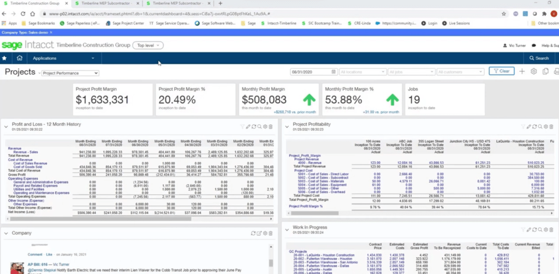
Task: Click the chat bubble icon beside Vic Turner
Action: click(534, 46)
